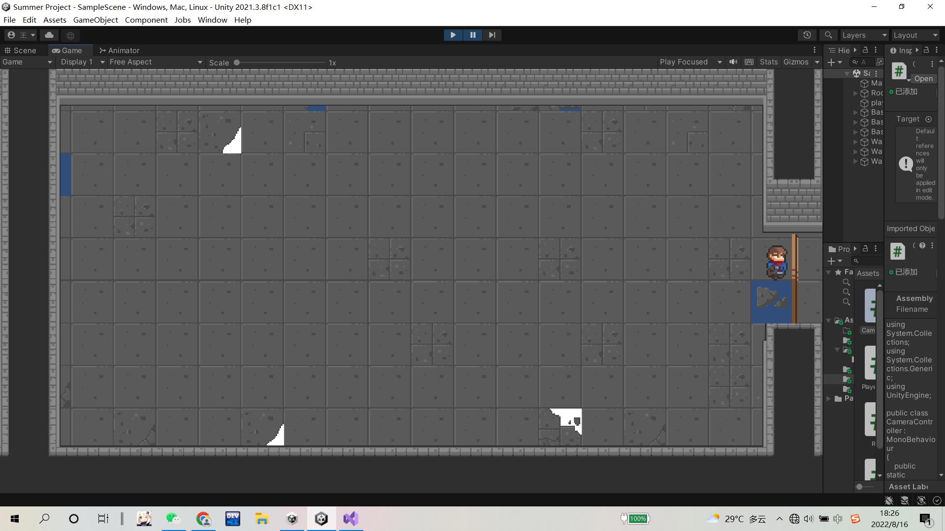This screenshot has height=531, width=945.
Task: Click the Step frame button
Action: click(492, 35)
